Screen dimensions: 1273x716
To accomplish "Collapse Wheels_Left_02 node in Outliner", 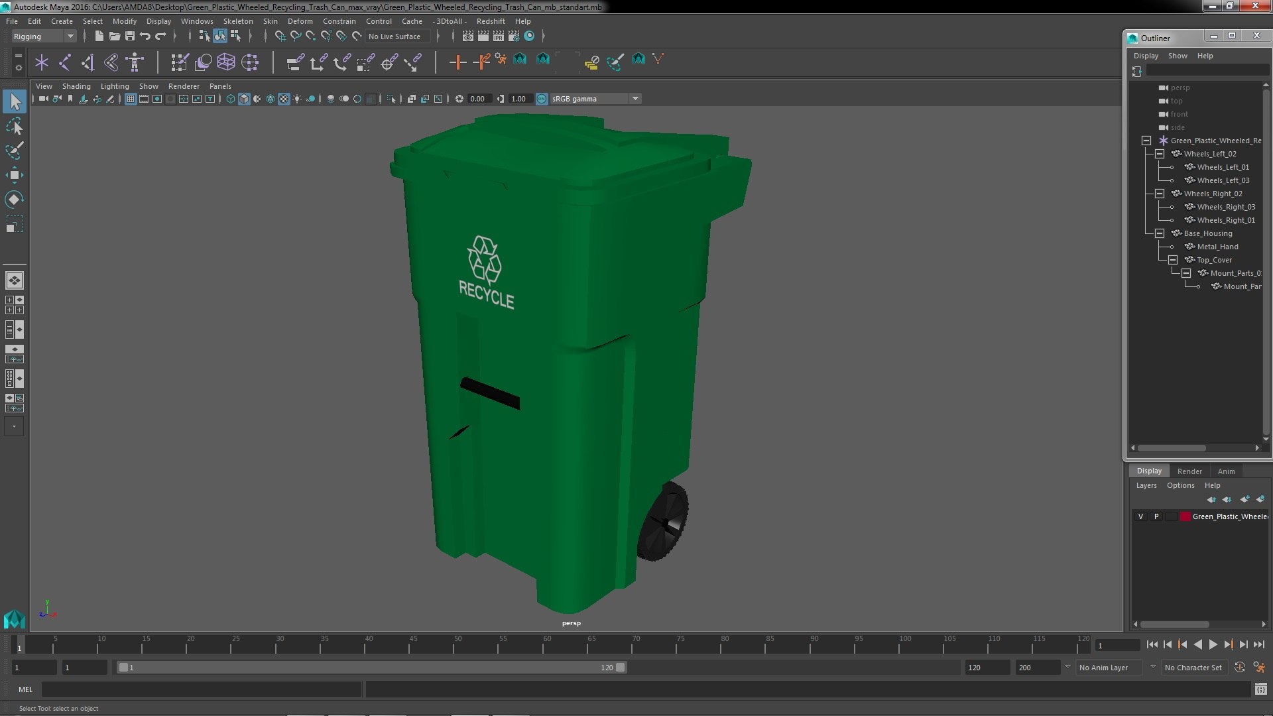I will [x=1159, y=154].
